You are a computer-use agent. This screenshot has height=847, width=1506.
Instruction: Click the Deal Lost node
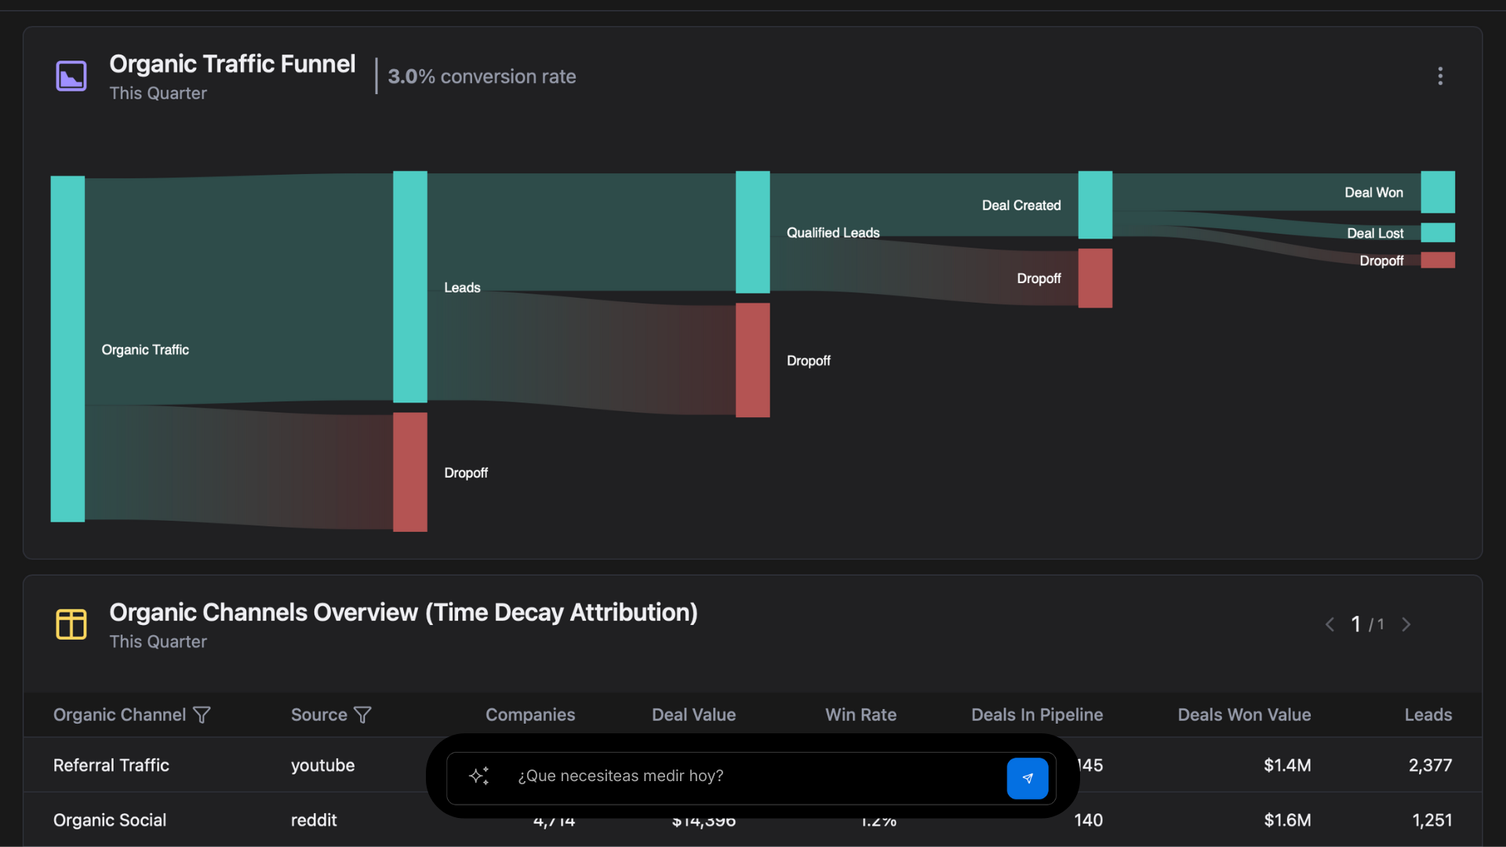tap(1437, 233)
